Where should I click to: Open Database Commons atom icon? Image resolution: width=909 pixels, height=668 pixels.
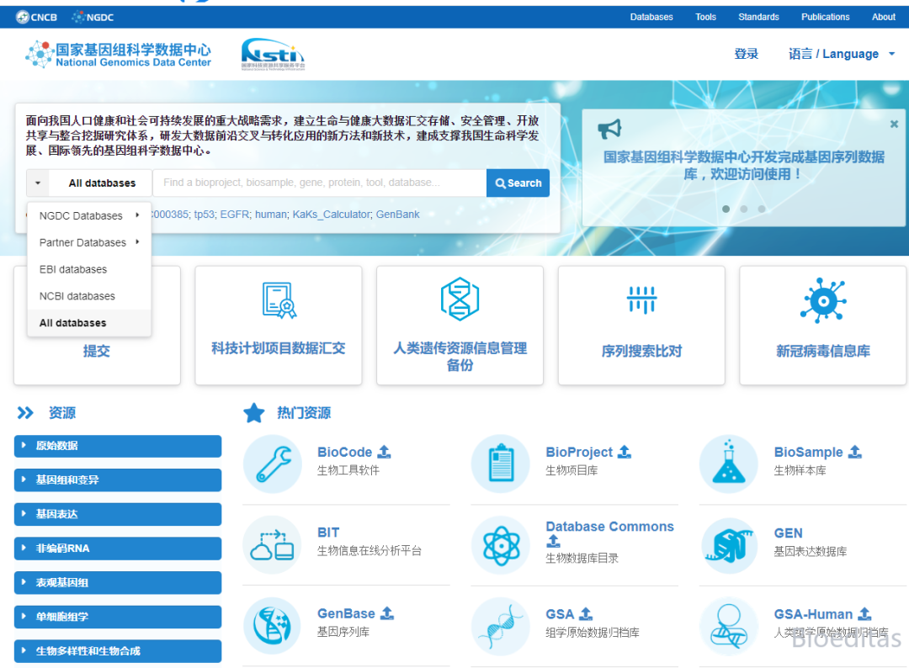[x=500, y=544]
